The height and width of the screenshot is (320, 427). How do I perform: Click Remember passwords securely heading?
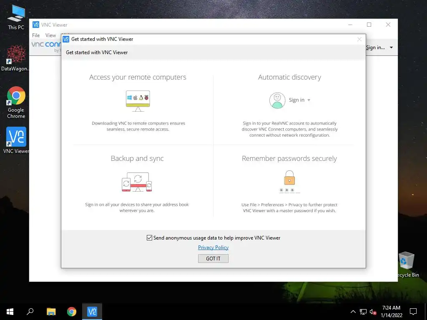point(289,158)
